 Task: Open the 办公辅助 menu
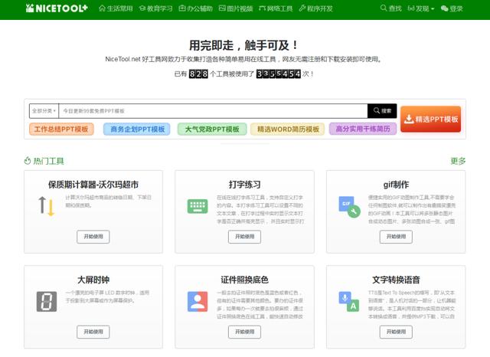(196, 8)
